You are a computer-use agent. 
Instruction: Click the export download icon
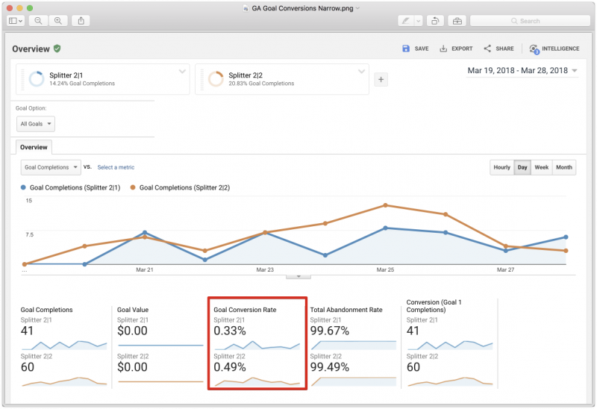443,49
